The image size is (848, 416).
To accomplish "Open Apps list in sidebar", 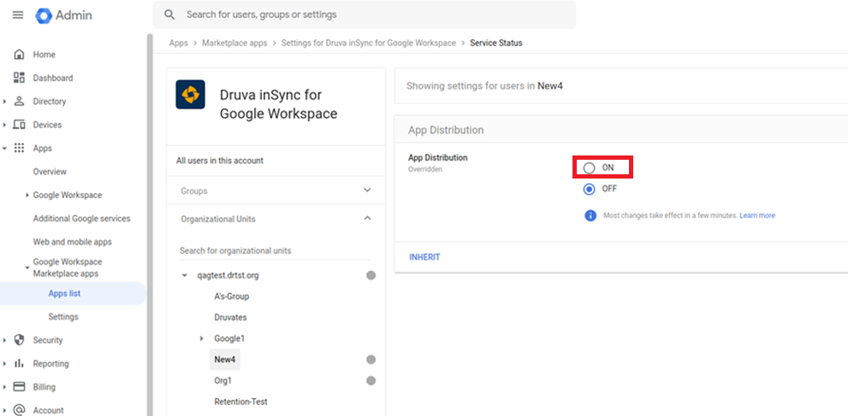I will [64, 294].
